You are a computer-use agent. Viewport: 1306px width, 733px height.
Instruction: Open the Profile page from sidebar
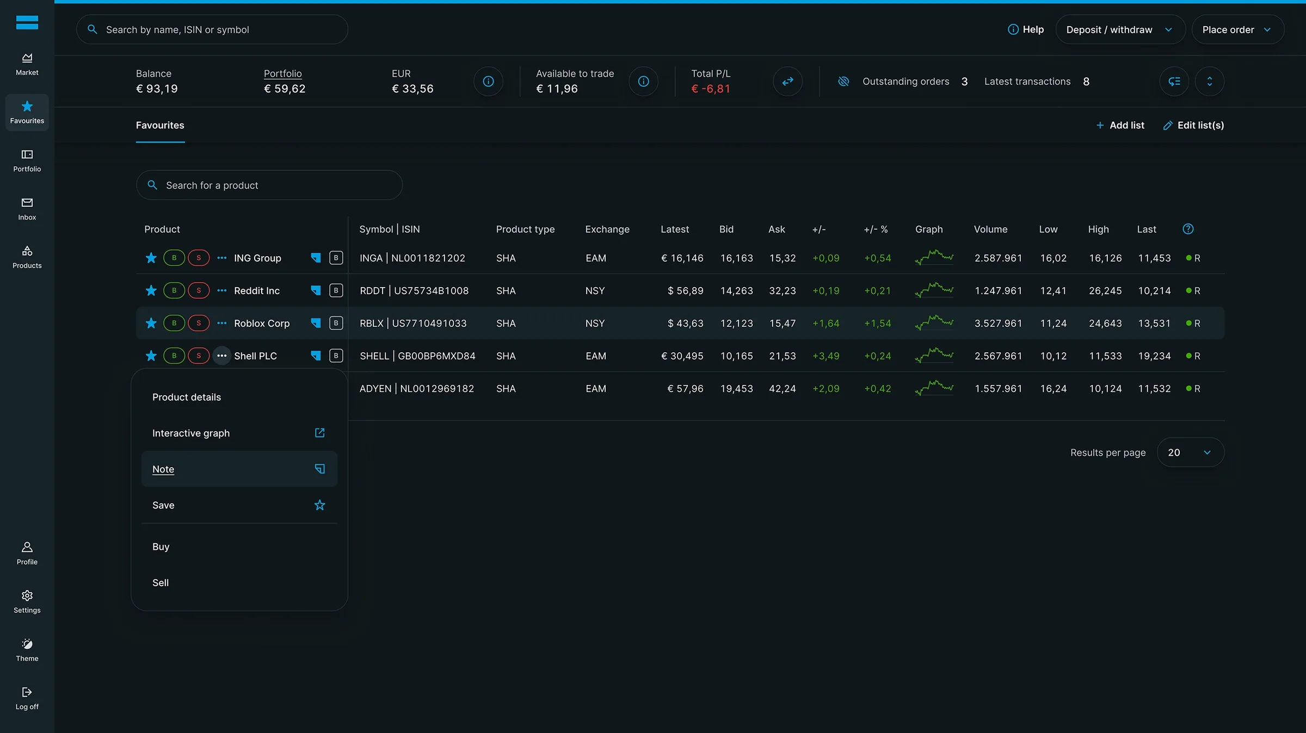point(27,554)
